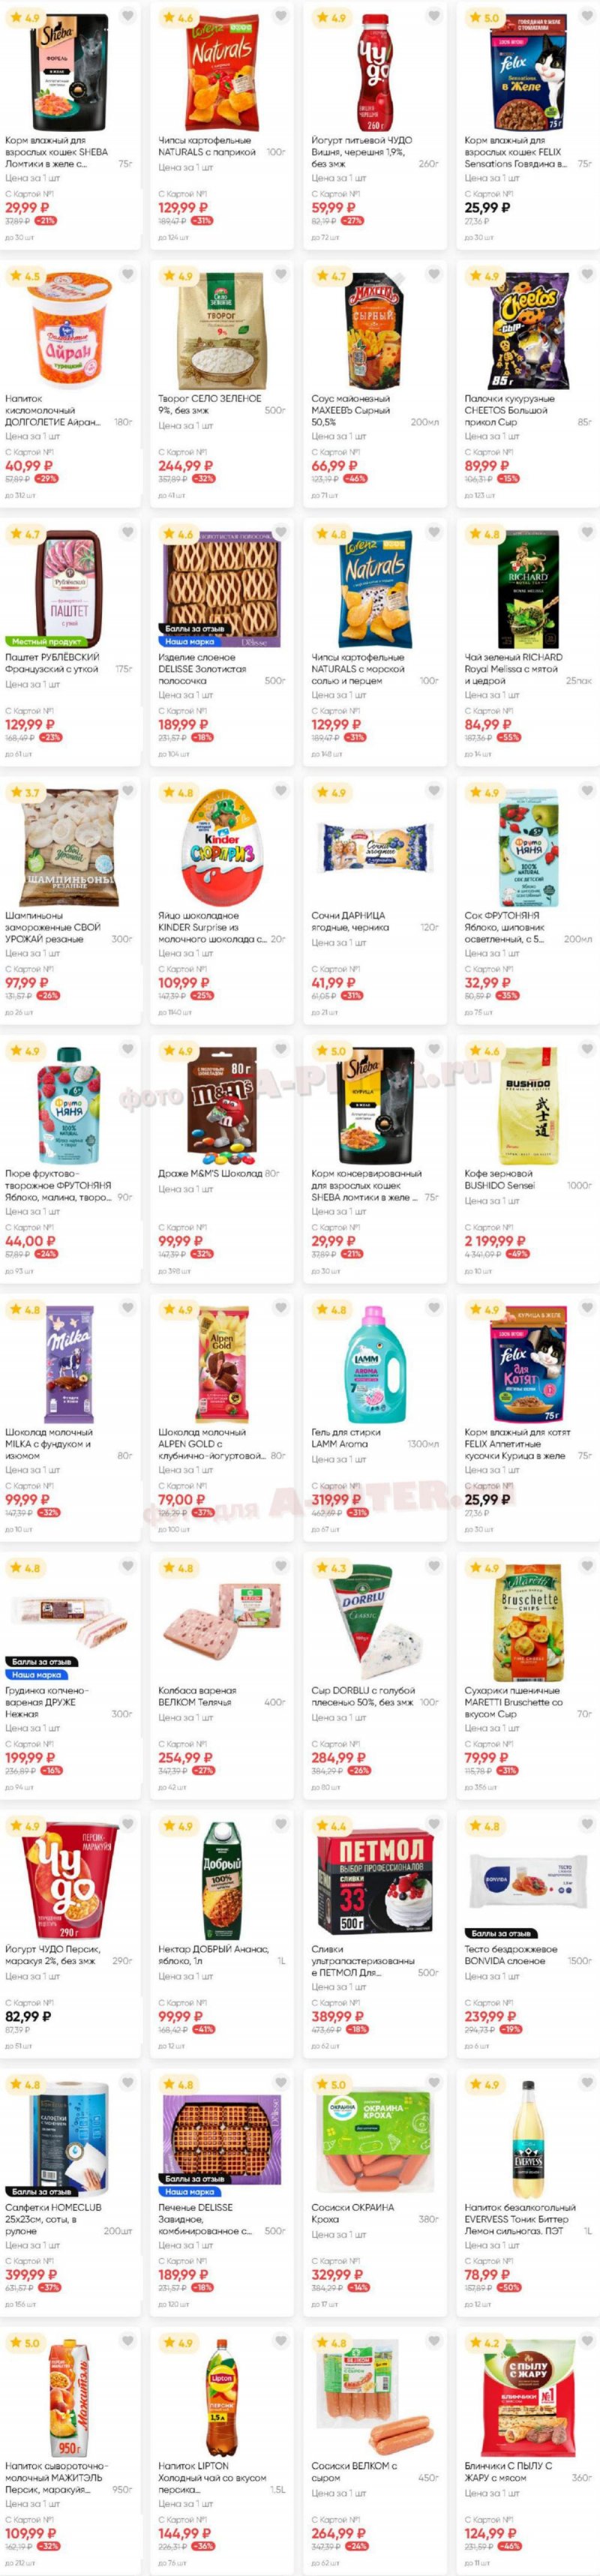Add Lorenz Naturals paprika chips to favorites
Image resolution: width=600 pixels, height=2576 pixels.
(281, 16)
